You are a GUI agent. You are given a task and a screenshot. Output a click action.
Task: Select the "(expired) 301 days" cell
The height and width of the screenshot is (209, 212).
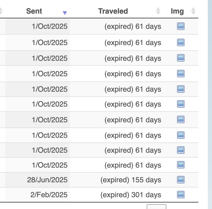pyautogui.click(x=131, y=195)
